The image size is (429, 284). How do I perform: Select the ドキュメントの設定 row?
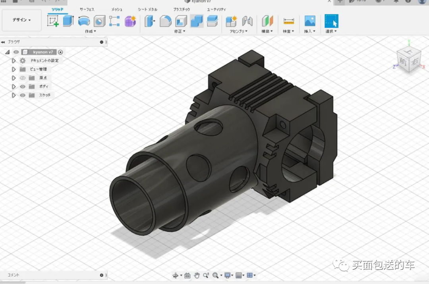[44, 61]
